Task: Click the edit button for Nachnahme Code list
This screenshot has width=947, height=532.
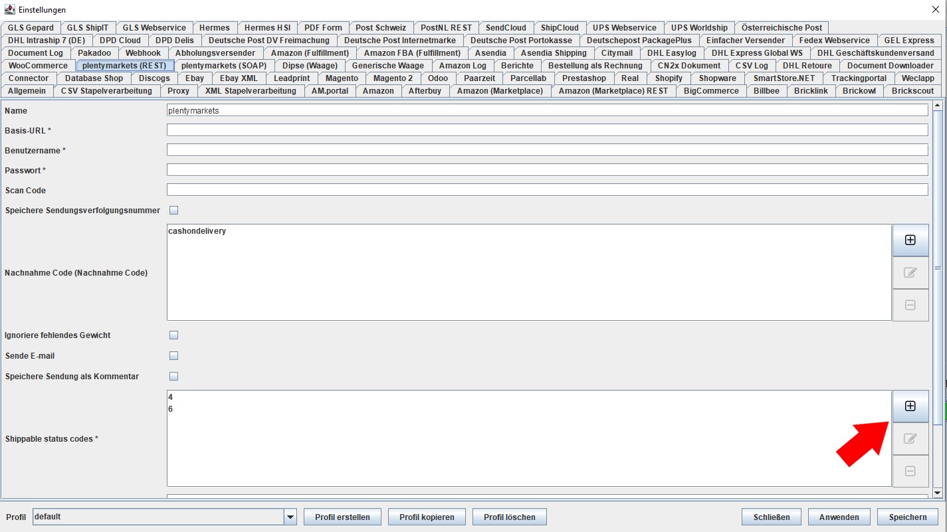Action: click(910, 272)
